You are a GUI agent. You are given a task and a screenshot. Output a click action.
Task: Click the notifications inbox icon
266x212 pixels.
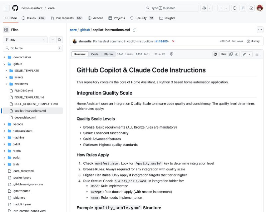click(251, 8)
